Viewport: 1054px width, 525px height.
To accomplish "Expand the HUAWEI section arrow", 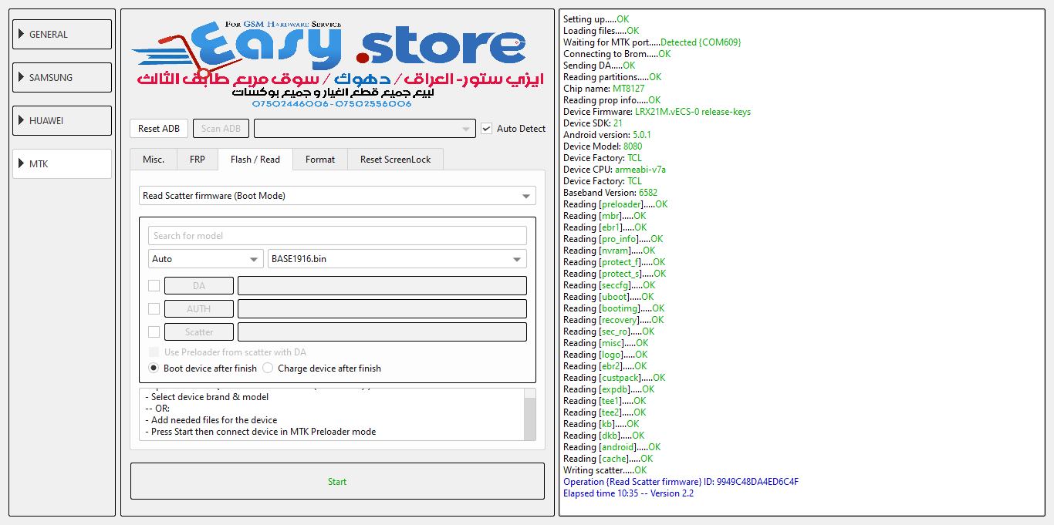I will click(22, 121).
